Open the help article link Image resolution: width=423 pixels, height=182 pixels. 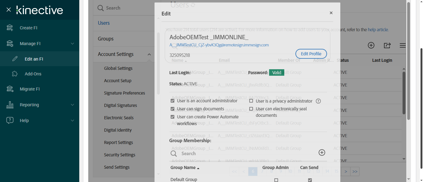click(x=378, y=30)
